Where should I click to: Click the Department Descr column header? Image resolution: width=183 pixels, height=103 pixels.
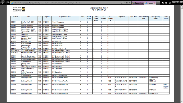(65, 18)
